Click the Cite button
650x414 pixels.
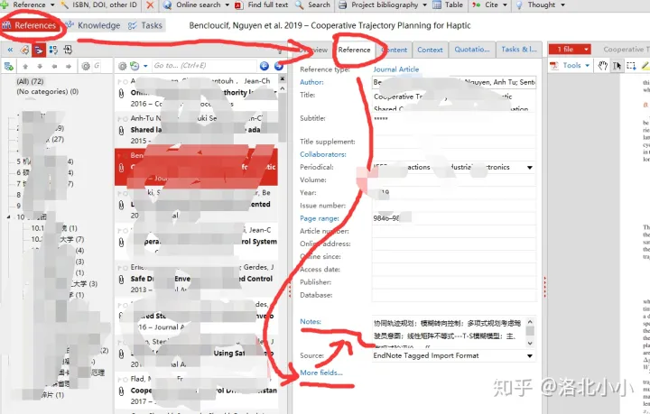pyautogui.click(x=486, y=5)
